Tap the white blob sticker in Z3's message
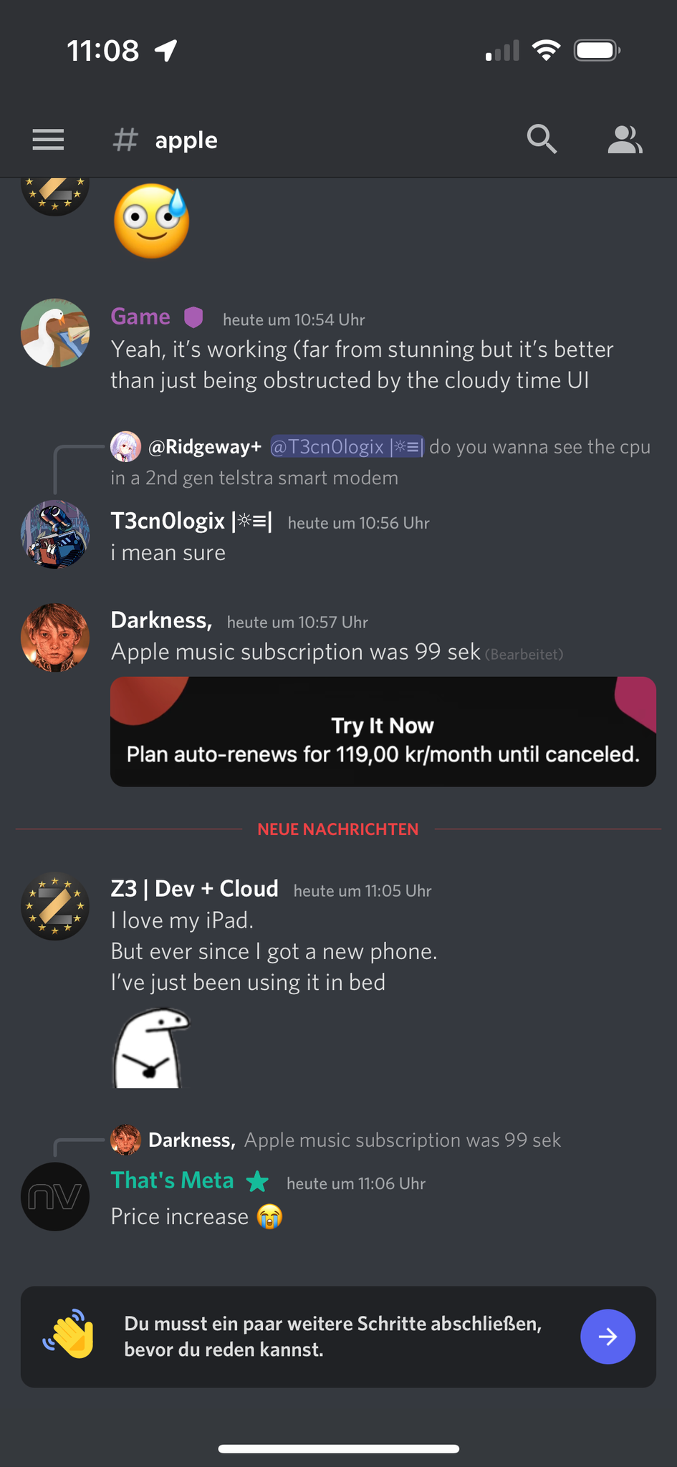This screenshot has height=1467, width=677. point(151,1048)
